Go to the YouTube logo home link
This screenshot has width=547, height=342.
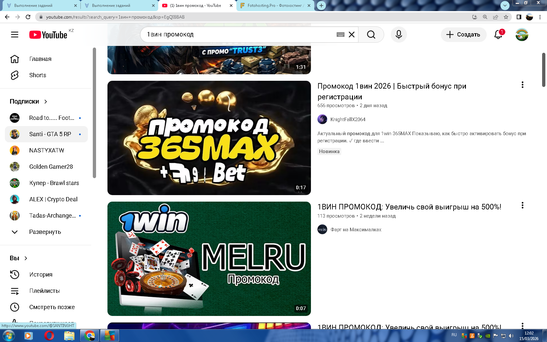(x=49, y=35)
